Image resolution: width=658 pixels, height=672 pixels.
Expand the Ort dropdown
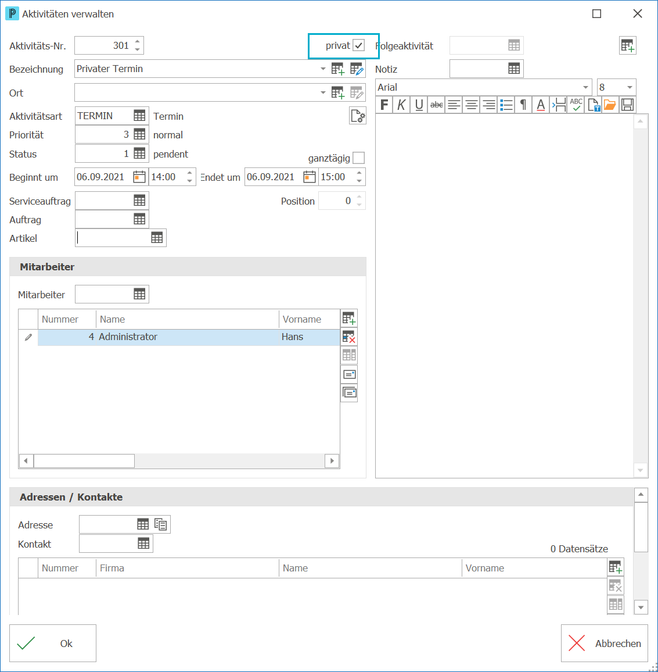[323, 92]
